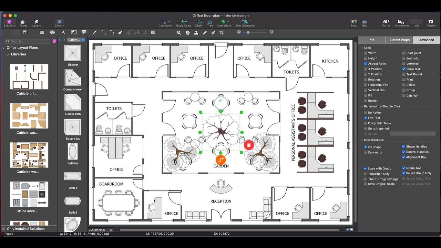Start Present mode
441x248 pixels.
pyautogui.click(x=431, y=23)
